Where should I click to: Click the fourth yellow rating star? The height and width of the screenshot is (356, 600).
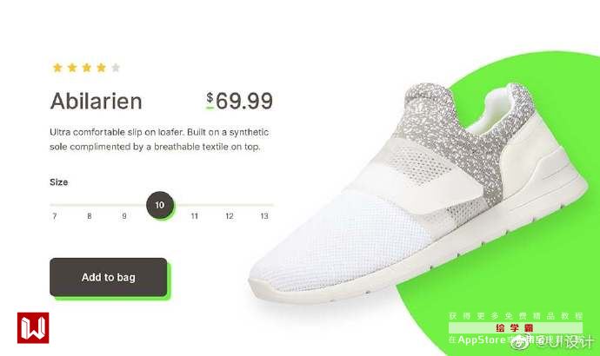102,68
